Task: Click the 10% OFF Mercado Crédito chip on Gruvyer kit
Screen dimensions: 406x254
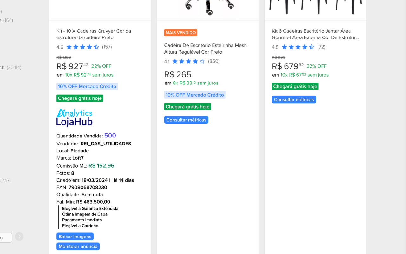Action: coord(87,86)
